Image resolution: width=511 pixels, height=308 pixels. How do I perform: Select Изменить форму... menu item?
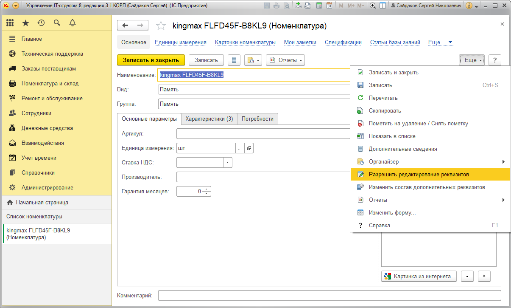(x=430, y=212)
